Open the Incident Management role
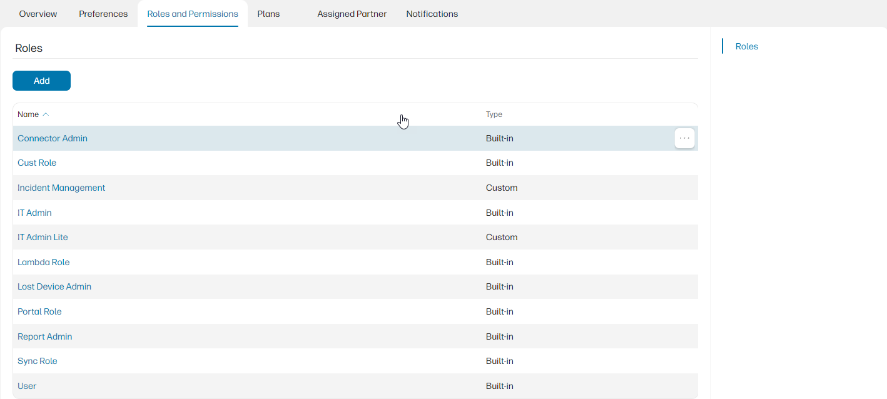 [61, 188]
